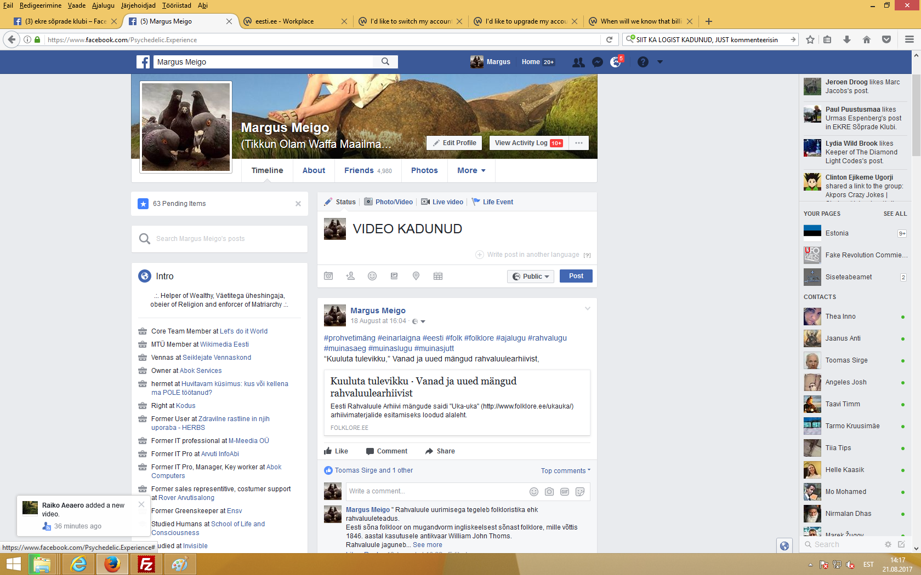Launch FileZilla from the taskbar

tap(146, 564)
